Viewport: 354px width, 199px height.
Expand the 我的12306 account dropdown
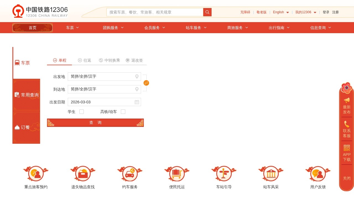pos(306,12)
